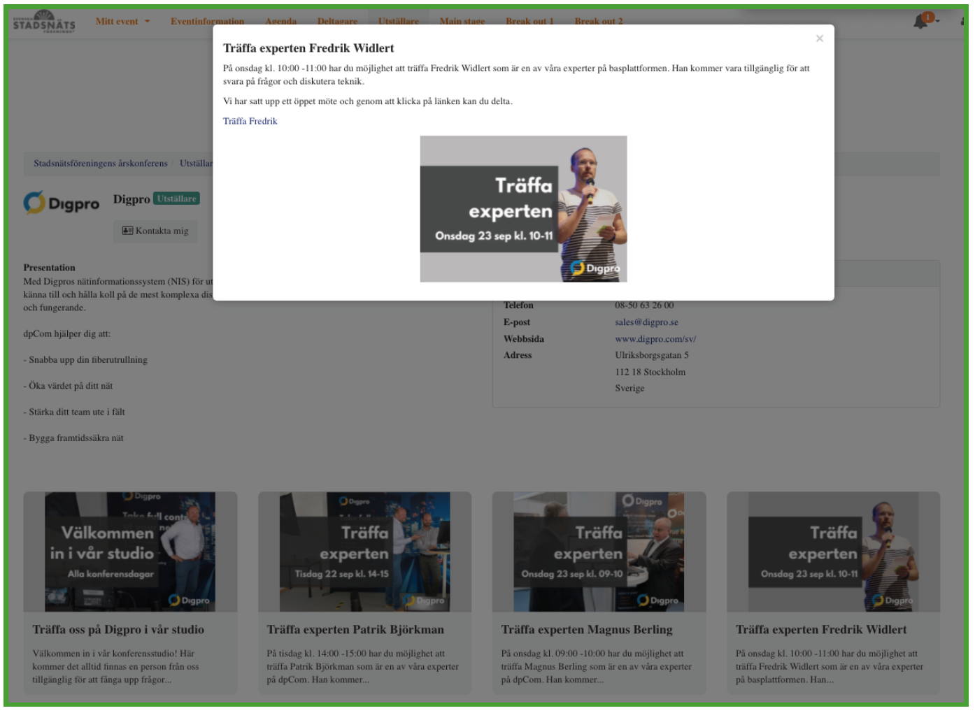The height and width of the screenshot is (713, 975).
Task: Open the Break out 1 page
Action: point(529,22)
